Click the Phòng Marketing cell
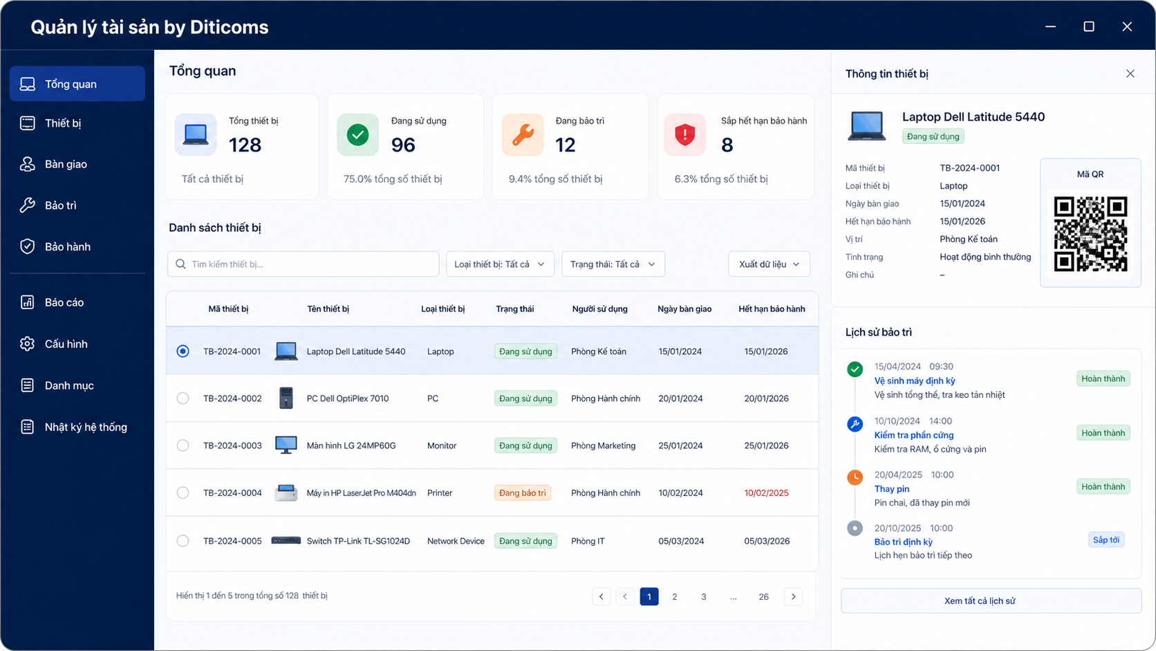 point(603,446)
